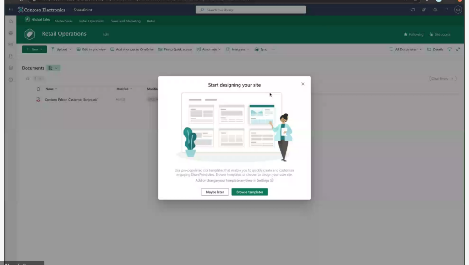Open the Create plus icon in left bar
The width and height of the screenshot is (469, 265).
[11, 80]
